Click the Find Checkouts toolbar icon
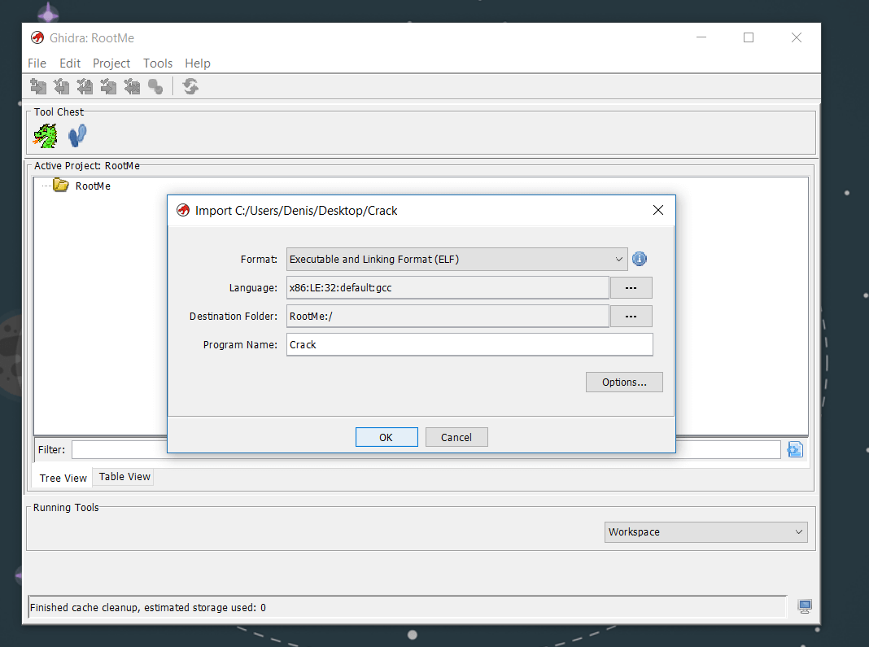The height and width of the screenshot is (647, 869). [155, 86]
